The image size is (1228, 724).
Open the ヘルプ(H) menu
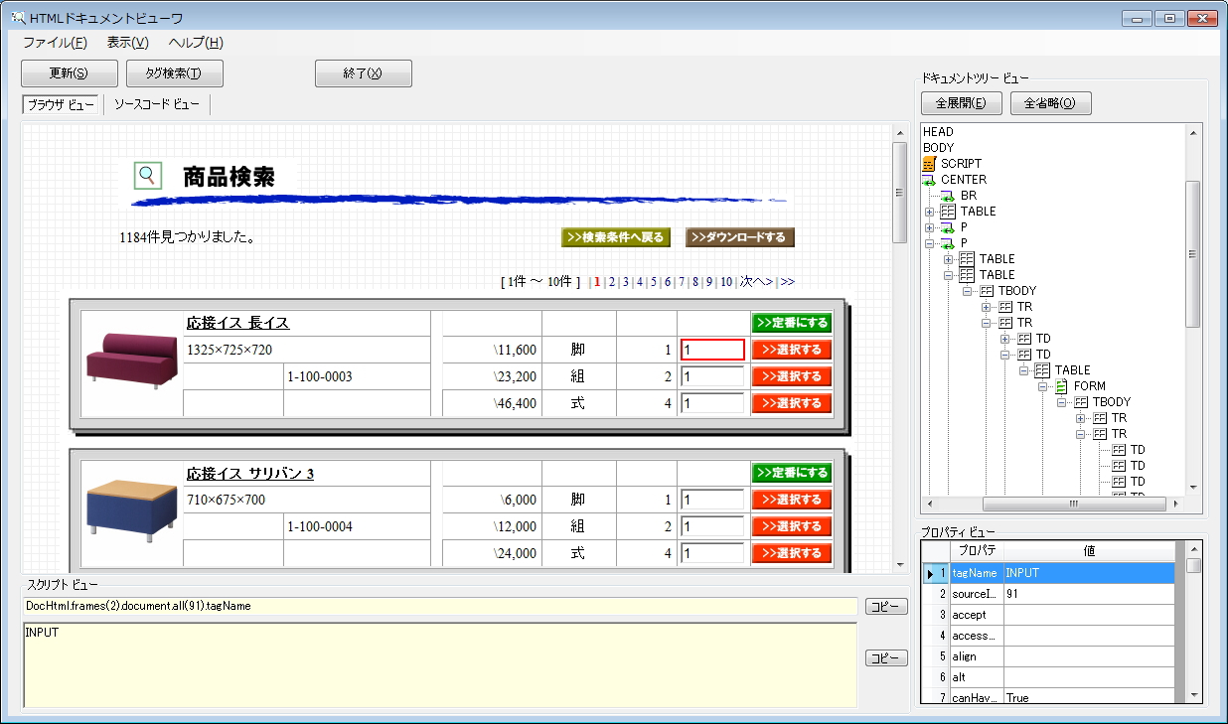[196, 43]
